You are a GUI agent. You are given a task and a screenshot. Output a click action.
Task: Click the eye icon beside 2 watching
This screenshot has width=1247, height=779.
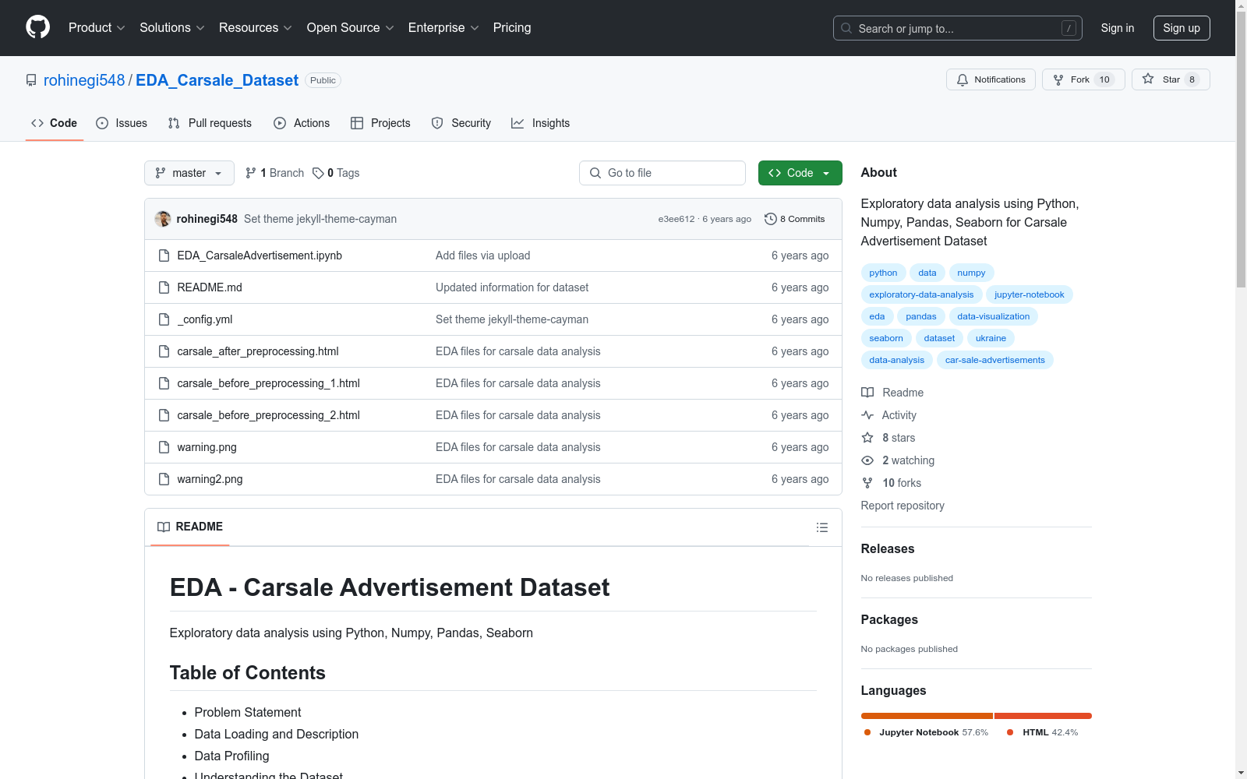pyautogui.click(x=867, y=460)
